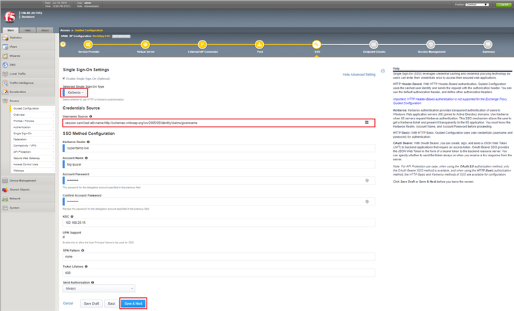Switch to the Main tab
The image size is (514, 311).
[10, 30]
